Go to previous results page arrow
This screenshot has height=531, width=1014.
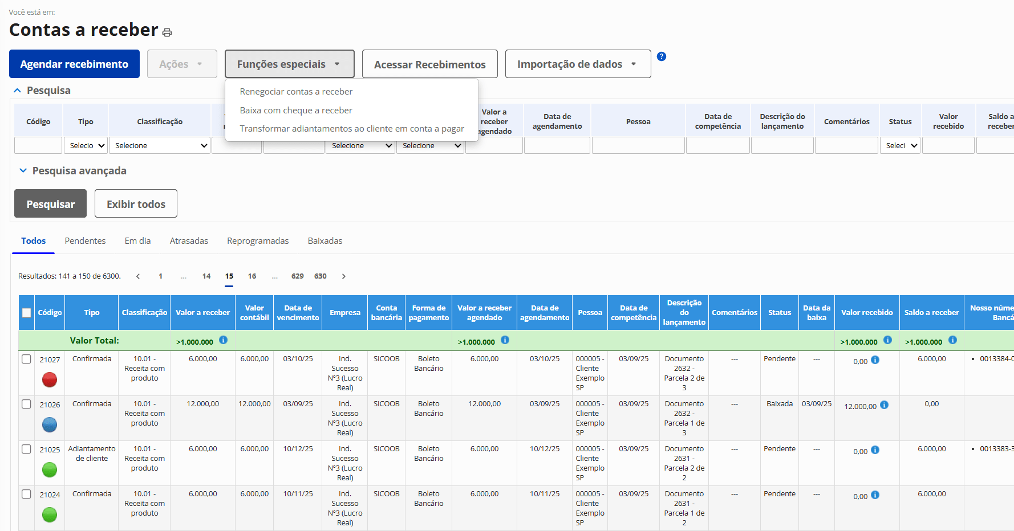[x=138, y=276]
